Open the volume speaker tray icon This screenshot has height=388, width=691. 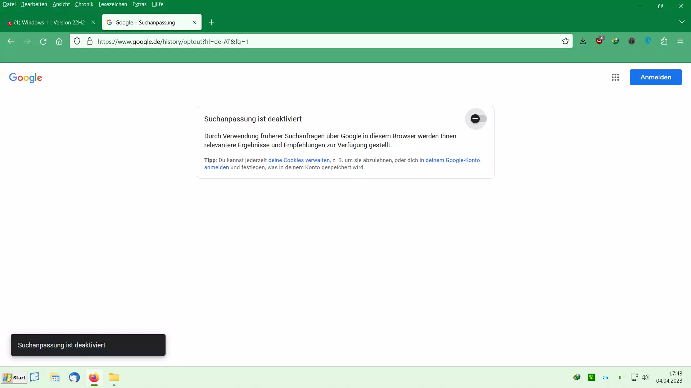coord(645,377)
